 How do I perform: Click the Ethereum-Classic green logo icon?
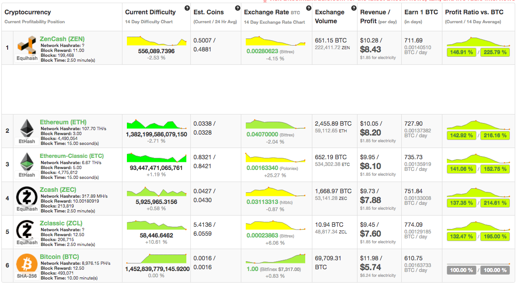tap(27, 161)
